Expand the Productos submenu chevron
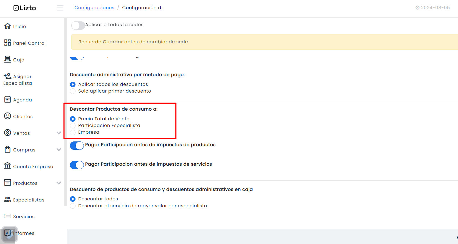 tap(59, 183)
